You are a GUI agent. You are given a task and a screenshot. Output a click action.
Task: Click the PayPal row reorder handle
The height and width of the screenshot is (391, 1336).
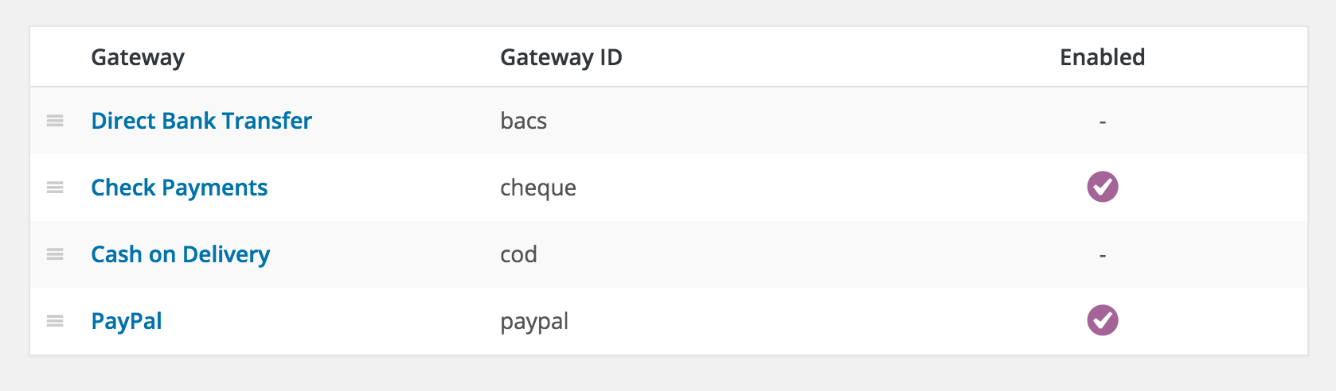point(55,321)
